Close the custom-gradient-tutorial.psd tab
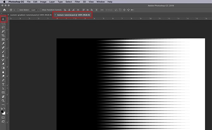This screenshot has height=130, width=212. 8,15
